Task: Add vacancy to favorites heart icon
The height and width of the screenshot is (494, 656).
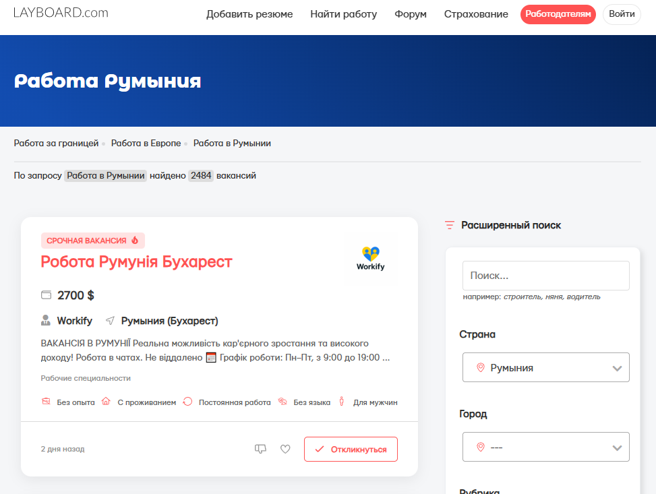Action: [x=285, y=450]
